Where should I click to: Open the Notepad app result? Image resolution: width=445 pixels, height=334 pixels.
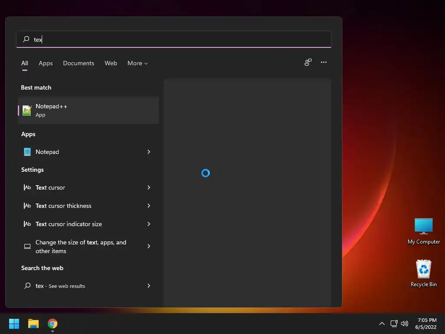pyautogui.click(x=88, y=152)
